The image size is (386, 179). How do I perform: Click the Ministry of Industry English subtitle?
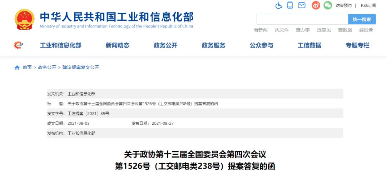117,26
